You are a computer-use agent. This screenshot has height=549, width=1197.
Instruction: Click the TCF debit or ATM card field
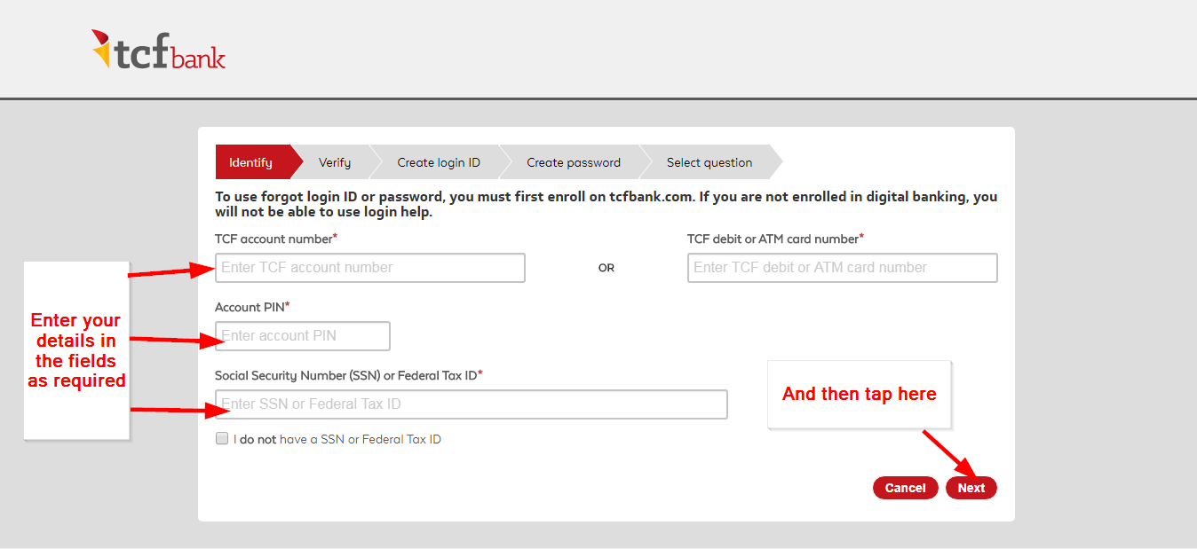(841, 267)
